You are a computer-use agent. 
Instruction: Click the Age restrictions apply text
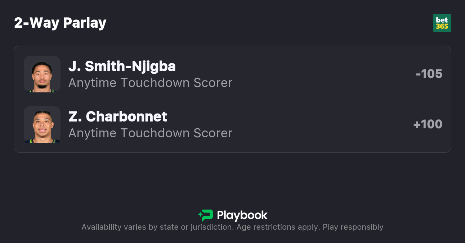click(278, 227)
